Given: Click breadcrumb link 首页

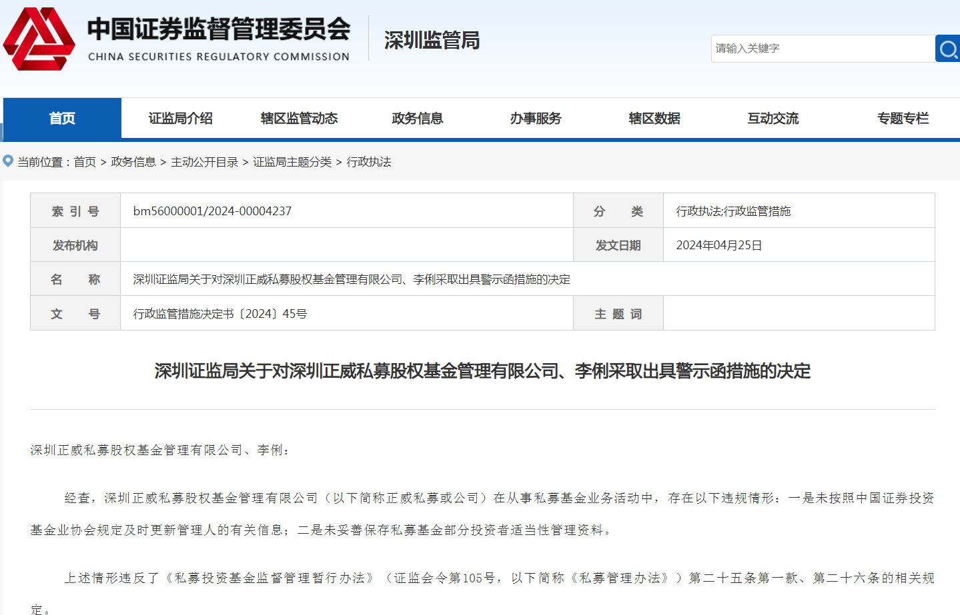Looking at the screenshot, I should click(x=85, y=162).
